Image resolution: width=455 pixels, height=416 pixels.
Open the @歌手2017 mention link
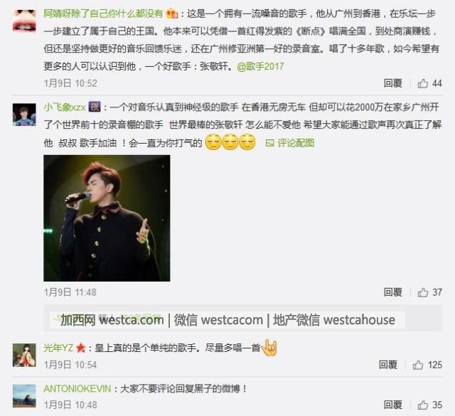pyautogui.click(x=260, y=66)
